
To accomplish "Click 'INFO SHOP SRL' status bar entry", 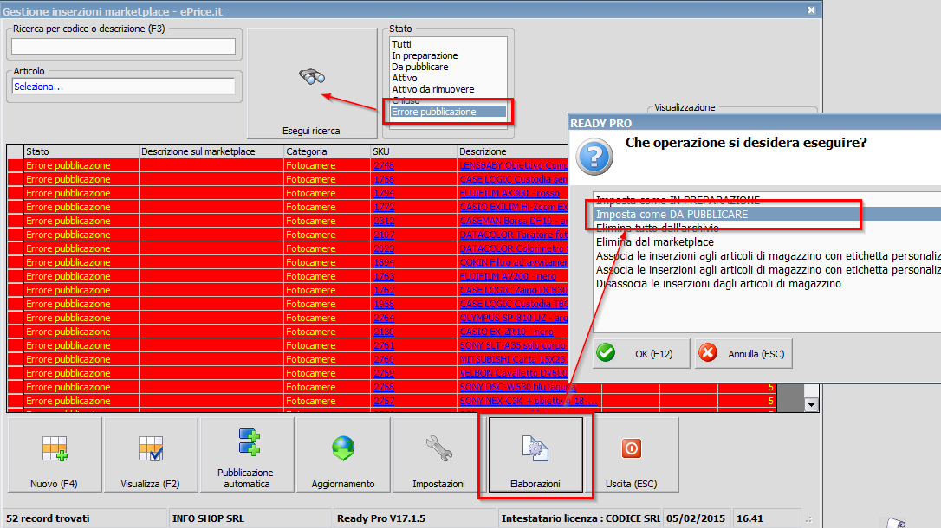I will coord(208,518).
